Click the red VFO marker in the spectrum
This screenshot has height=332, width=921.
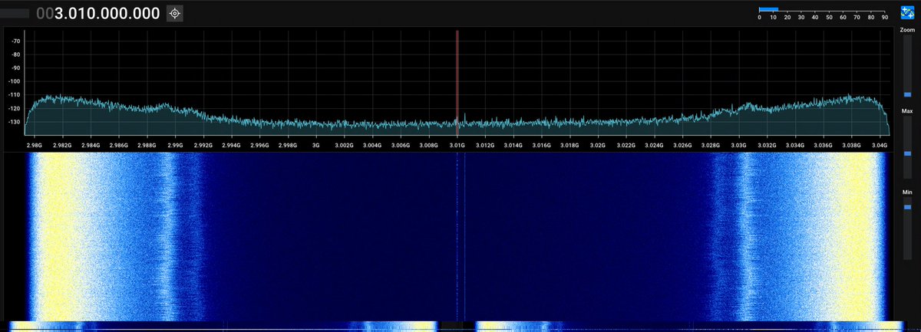coord(457,82)
